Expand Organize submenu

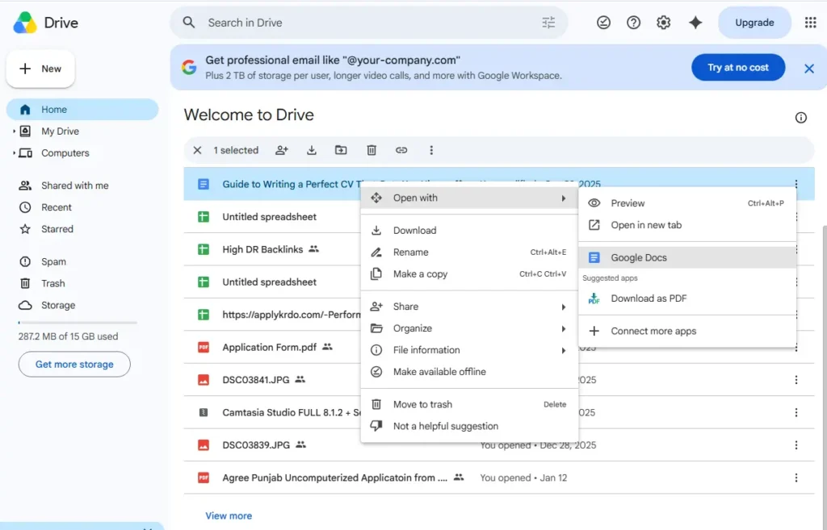point(469,328)
